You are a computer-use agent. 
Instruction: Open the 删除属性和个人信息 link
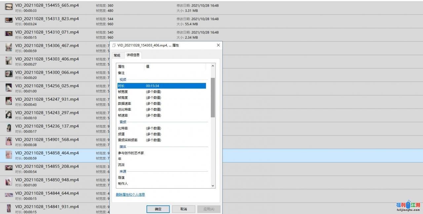click(x=130, y=195)
